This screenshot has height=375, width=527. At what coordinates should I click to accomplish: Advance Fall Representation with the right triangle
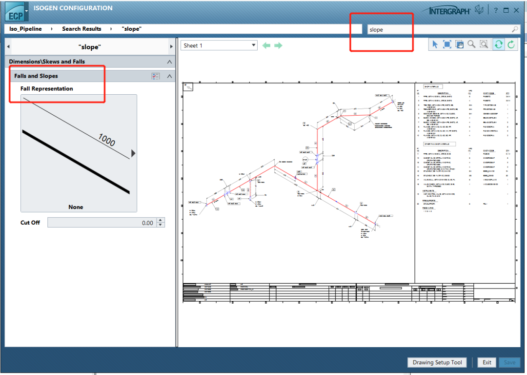(133, 153)
